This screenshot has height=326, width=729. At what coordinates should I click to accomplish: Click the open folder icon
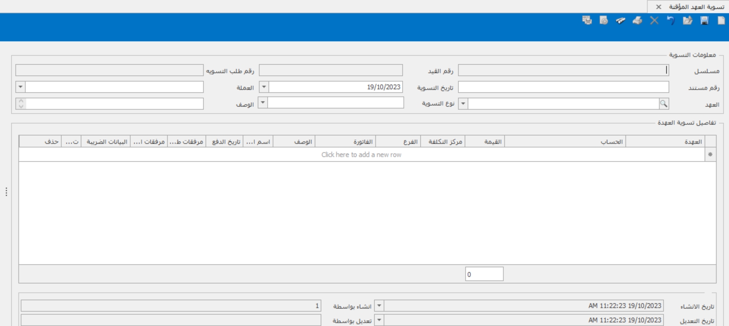point(687,20)
